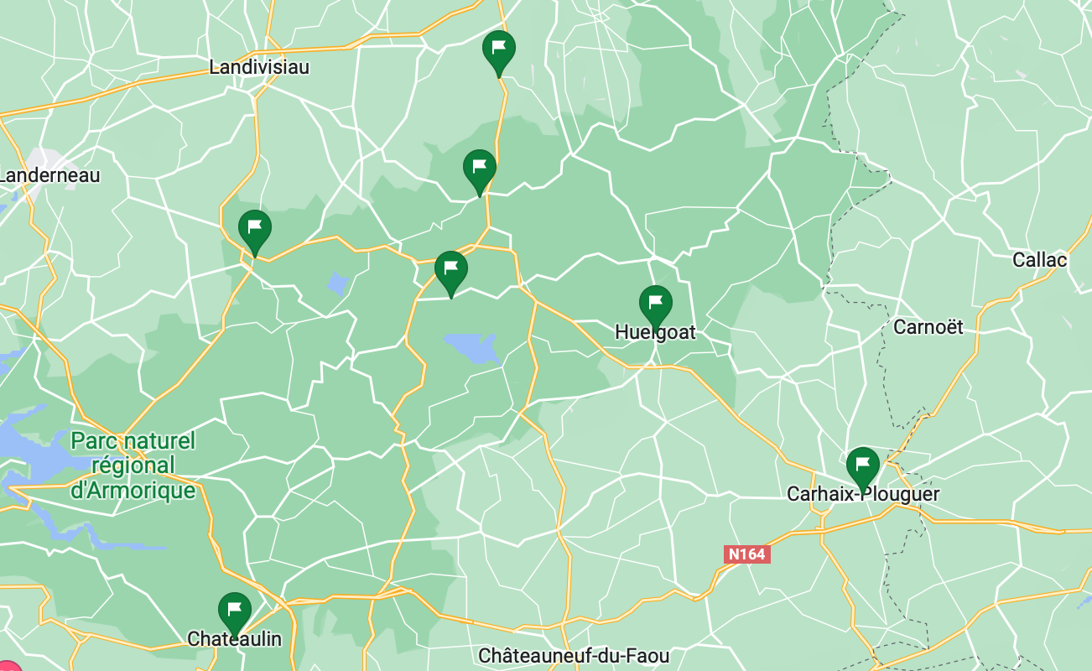The width and height of the screenshot is (1092, 671).
Task: Open the flag marker at Châteaulin
Action: (234, 612)
